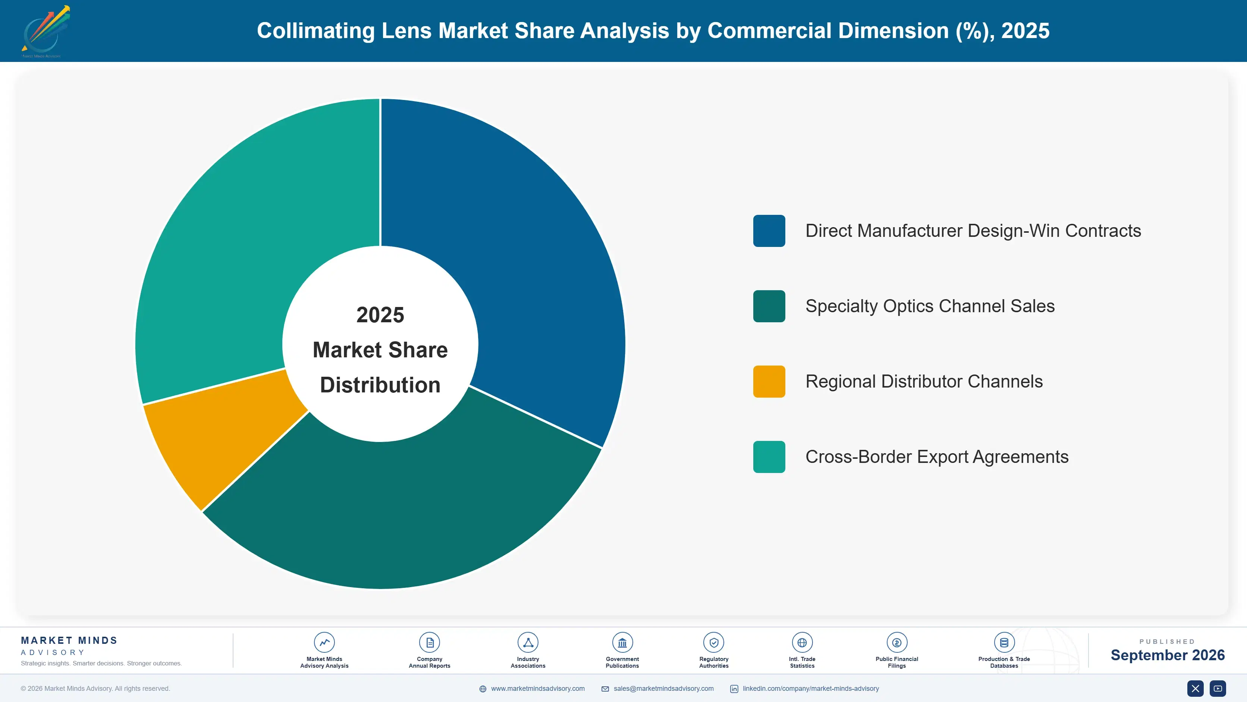Open www.marketmindsadvisory.com link

[x=538, y=689]
